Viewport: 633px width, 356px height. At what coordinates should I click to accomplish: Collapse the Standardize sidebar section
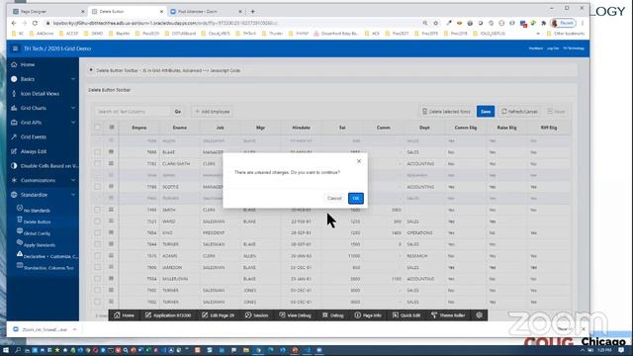coord(73,195)
